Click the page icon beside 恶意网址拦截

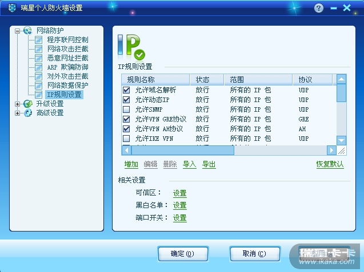(x=38, y=58)
